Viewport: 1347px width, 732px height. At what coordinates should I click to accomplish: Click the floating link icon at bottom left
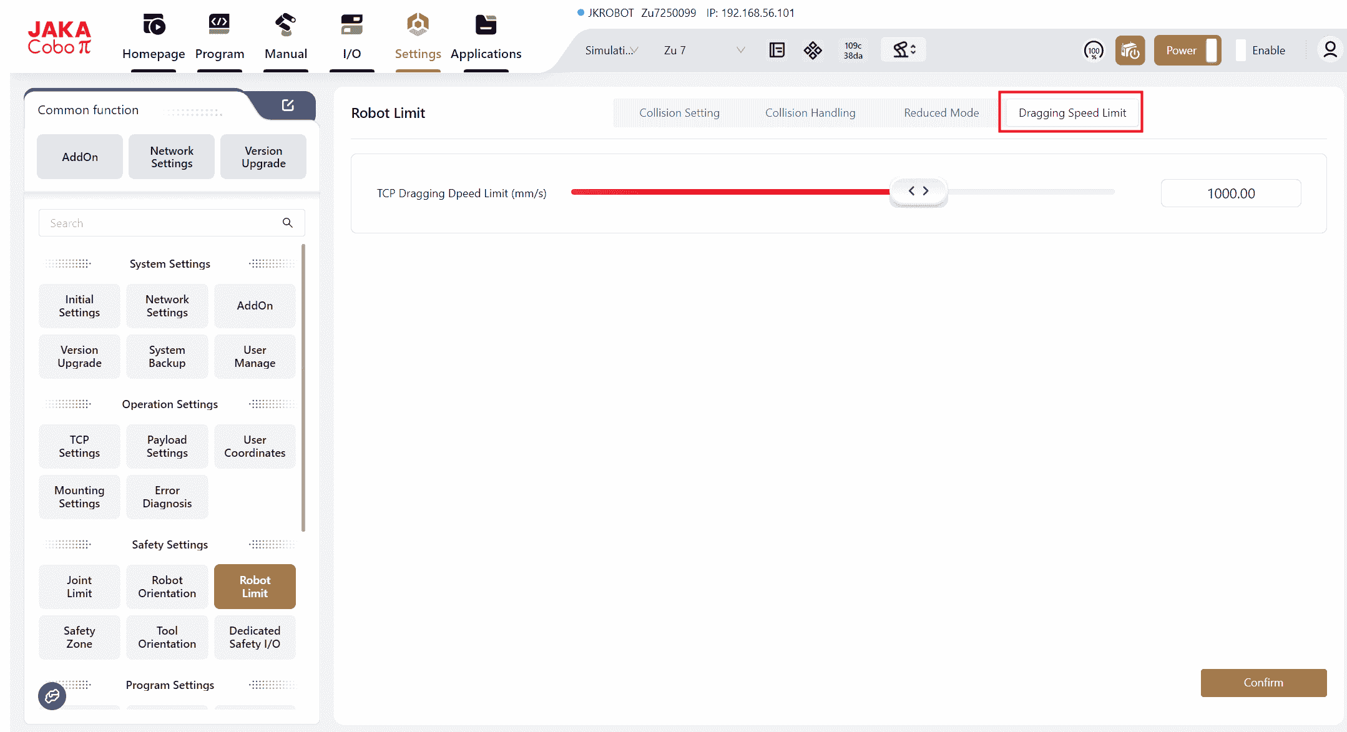[52, 695]
